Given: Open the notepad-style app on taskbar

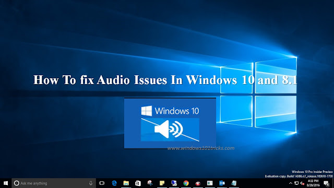Looking at the screenshot, I should 234,183.
